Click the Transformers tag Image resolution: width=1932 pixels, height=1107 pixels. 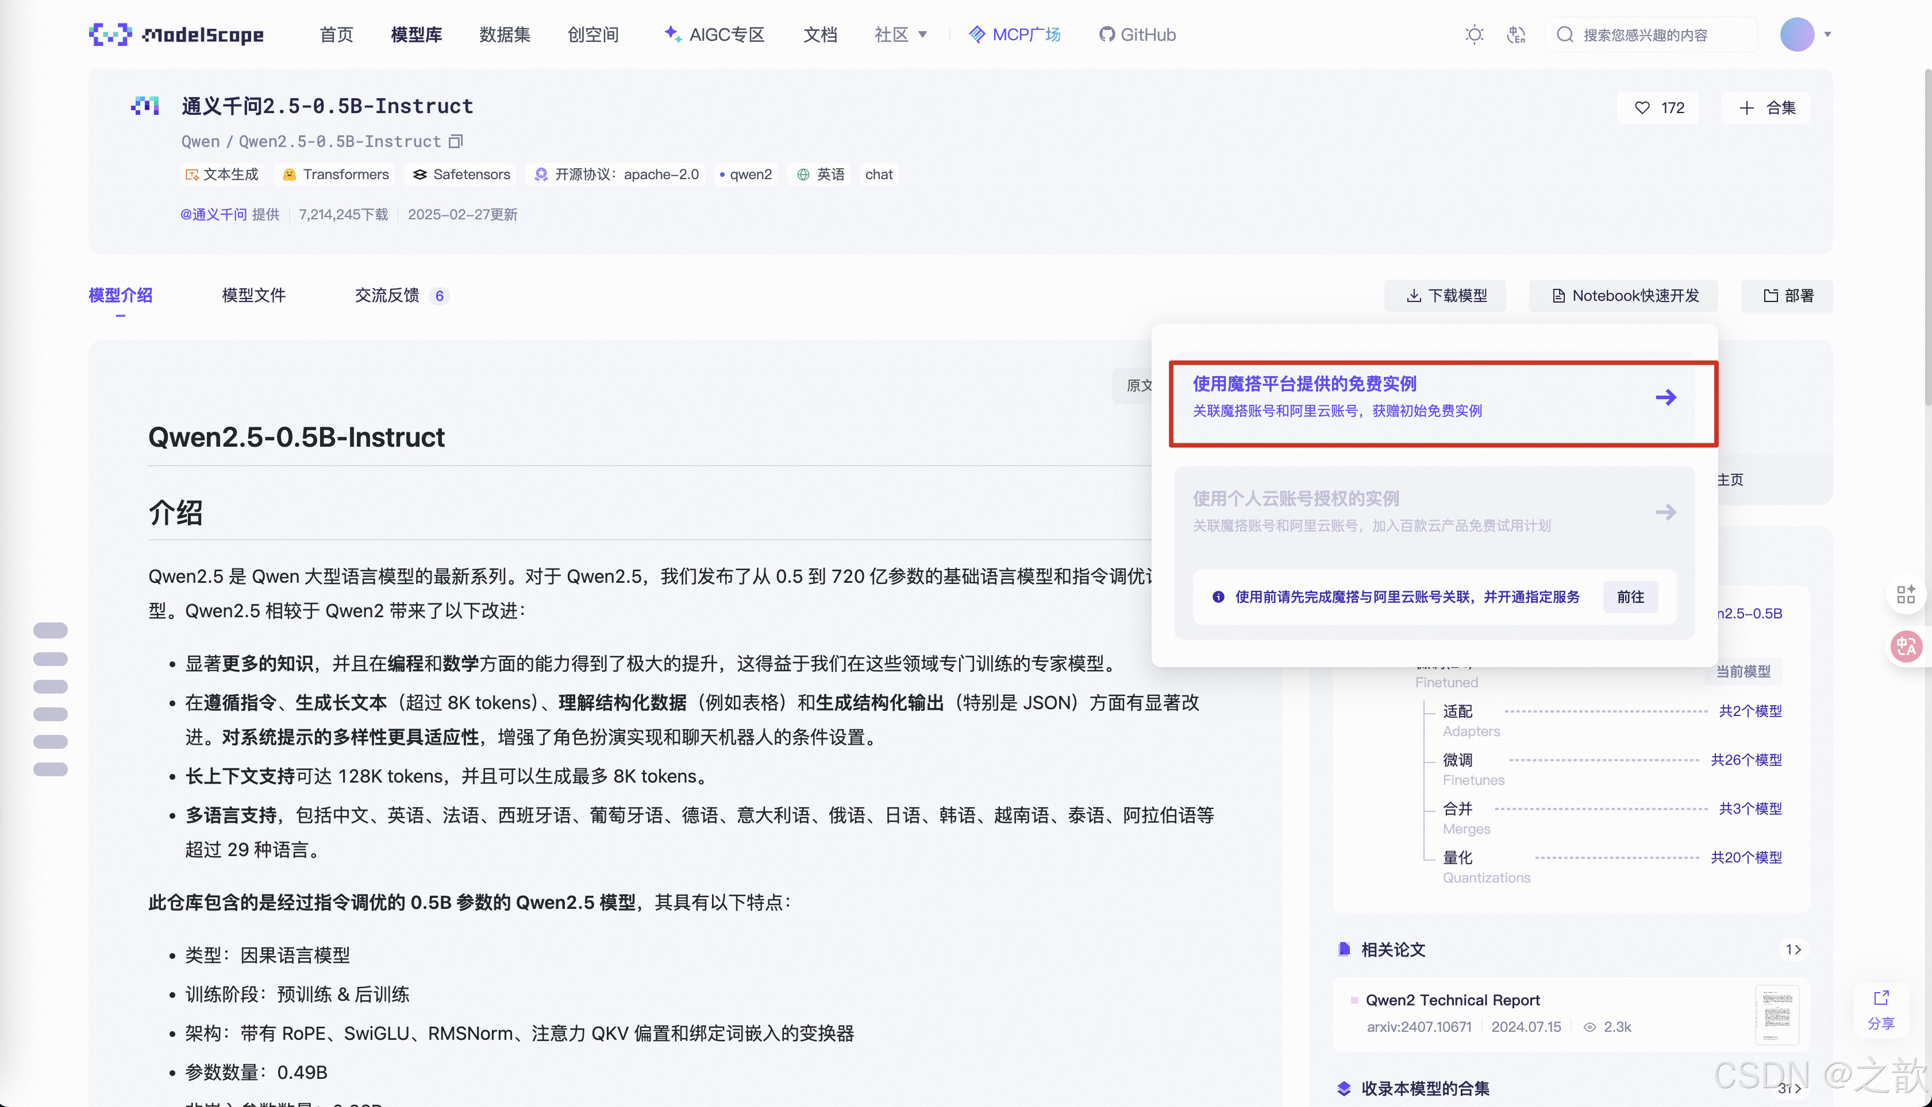coord(336,174)
